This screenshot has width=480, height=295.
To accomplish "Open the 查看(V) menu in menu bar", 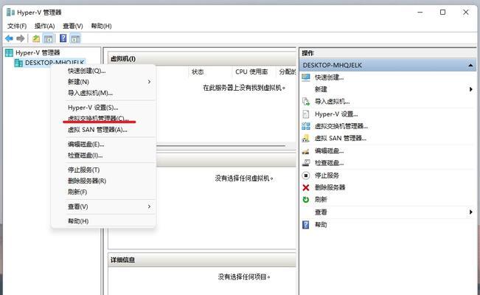I will point(72,26).
